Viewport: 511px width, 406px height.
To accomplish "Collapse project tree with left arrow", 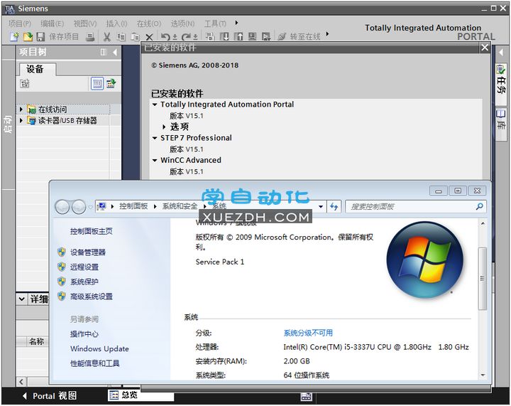I will pos(115,52).
